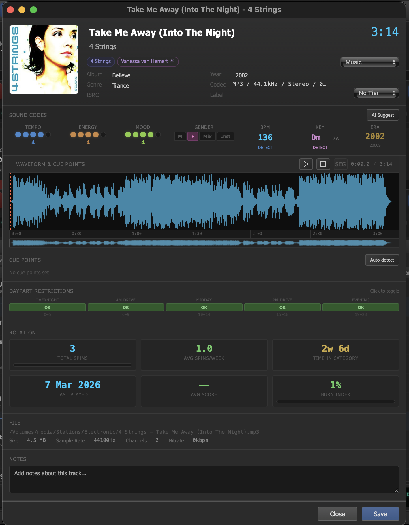This screenshot has height=525, width=409.
Task: Click the waveform start cue marker
Action: pyautogui.click(x=11, y=201)
